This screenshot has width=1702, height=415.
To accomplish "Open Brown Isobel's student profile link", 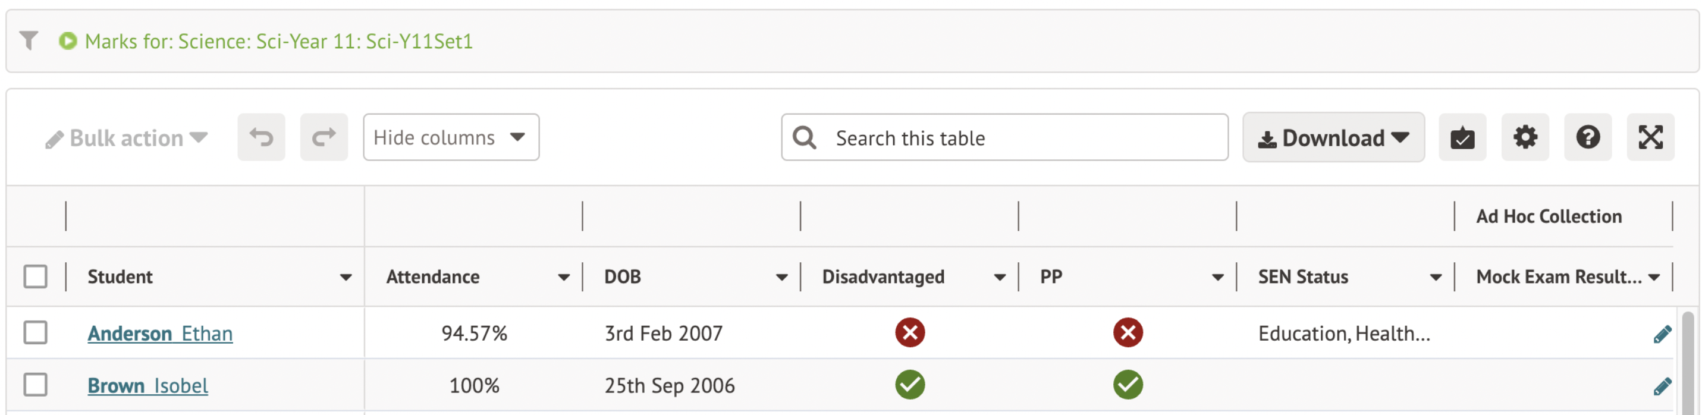I will 147,385.
